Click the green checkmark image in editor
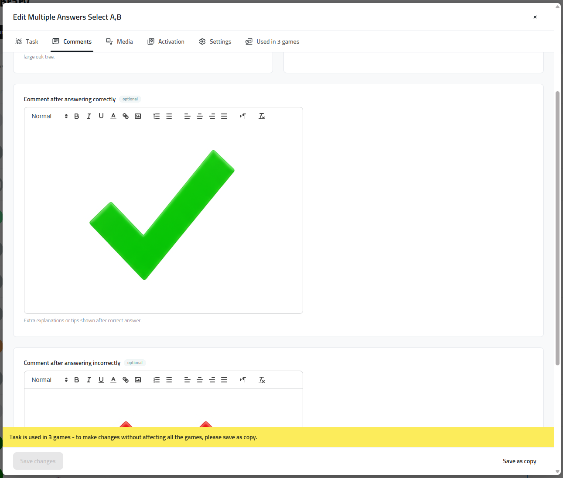The height and width of the screenshot is (478, 563). (162, 215)
